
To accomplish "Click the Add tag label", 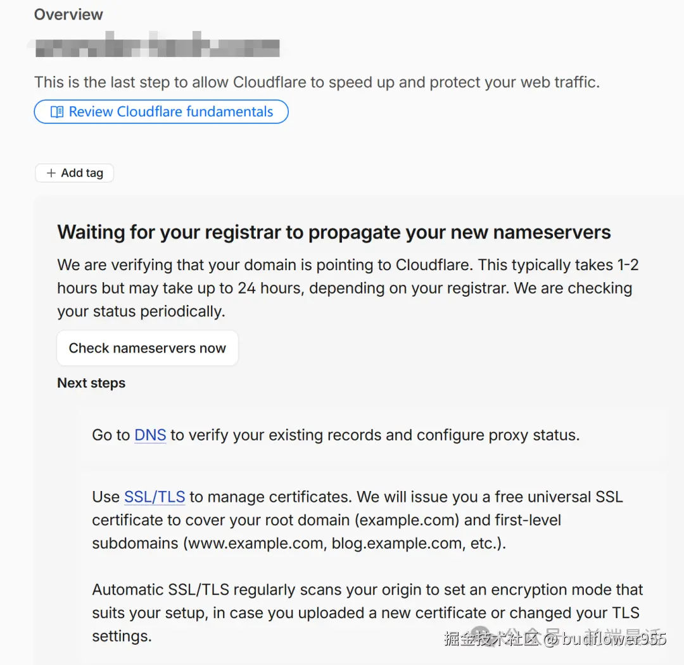I will (82, 173).
